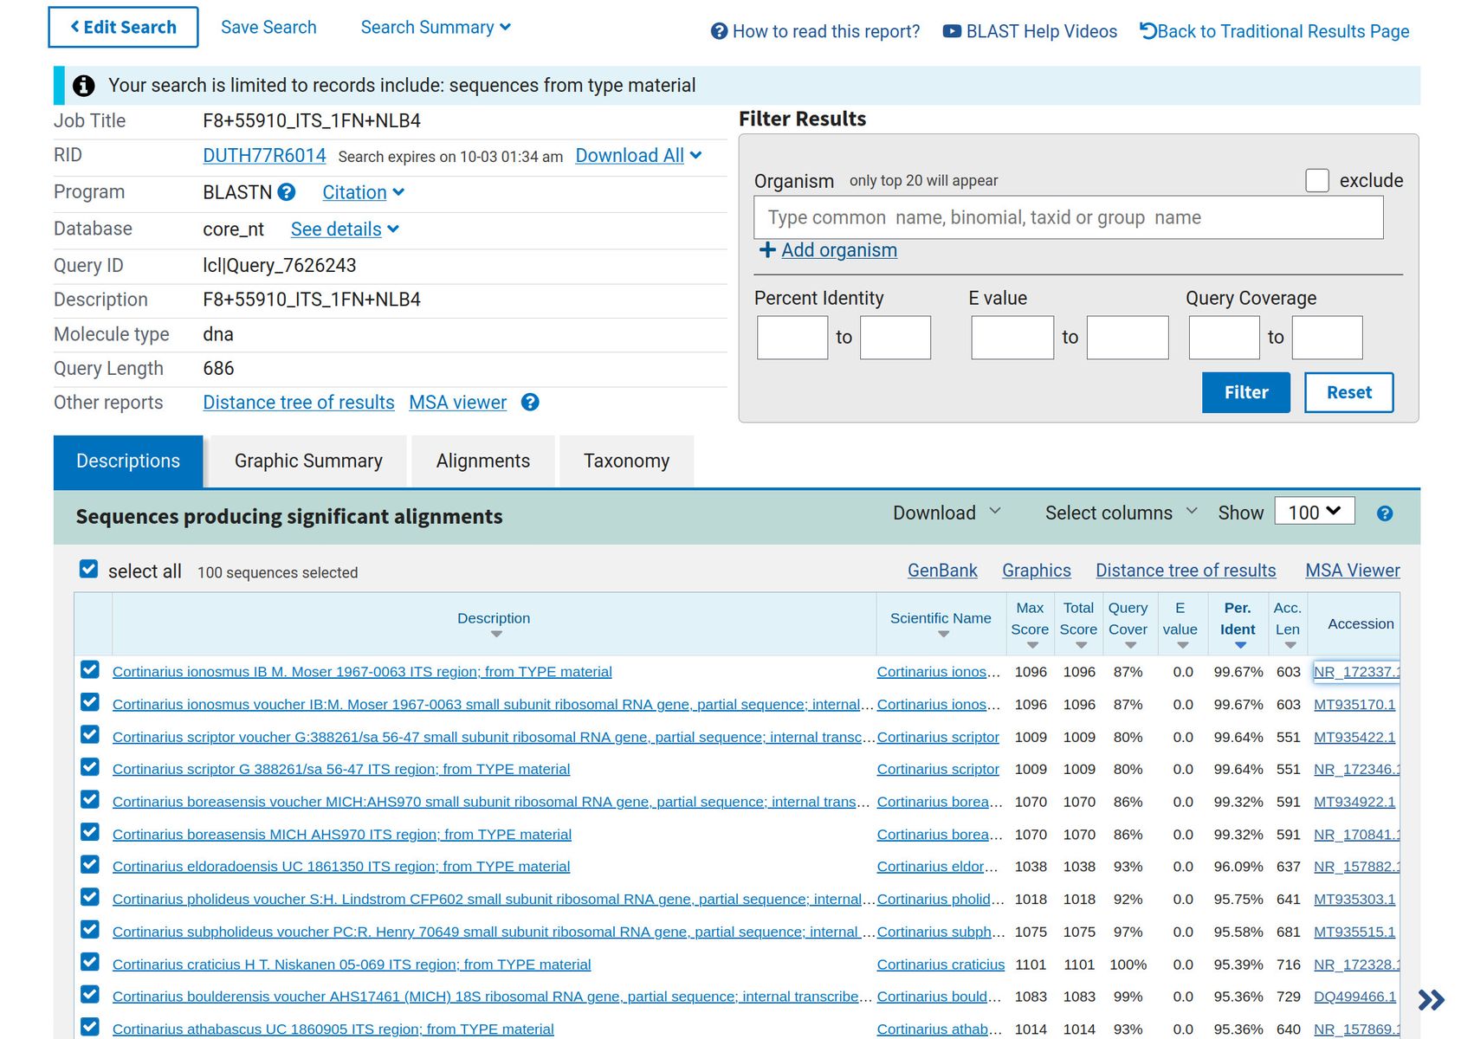Click the BLASTN program help question icon
This screenshot has height=1039, width=1461.
click(x=287, y=192)
